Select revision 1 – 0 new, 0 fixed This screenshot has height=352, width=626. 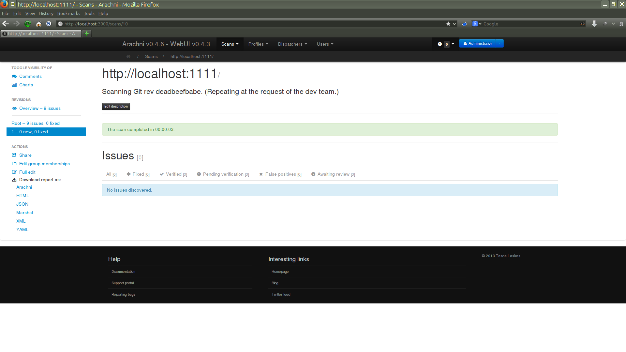tap(46, 132)
